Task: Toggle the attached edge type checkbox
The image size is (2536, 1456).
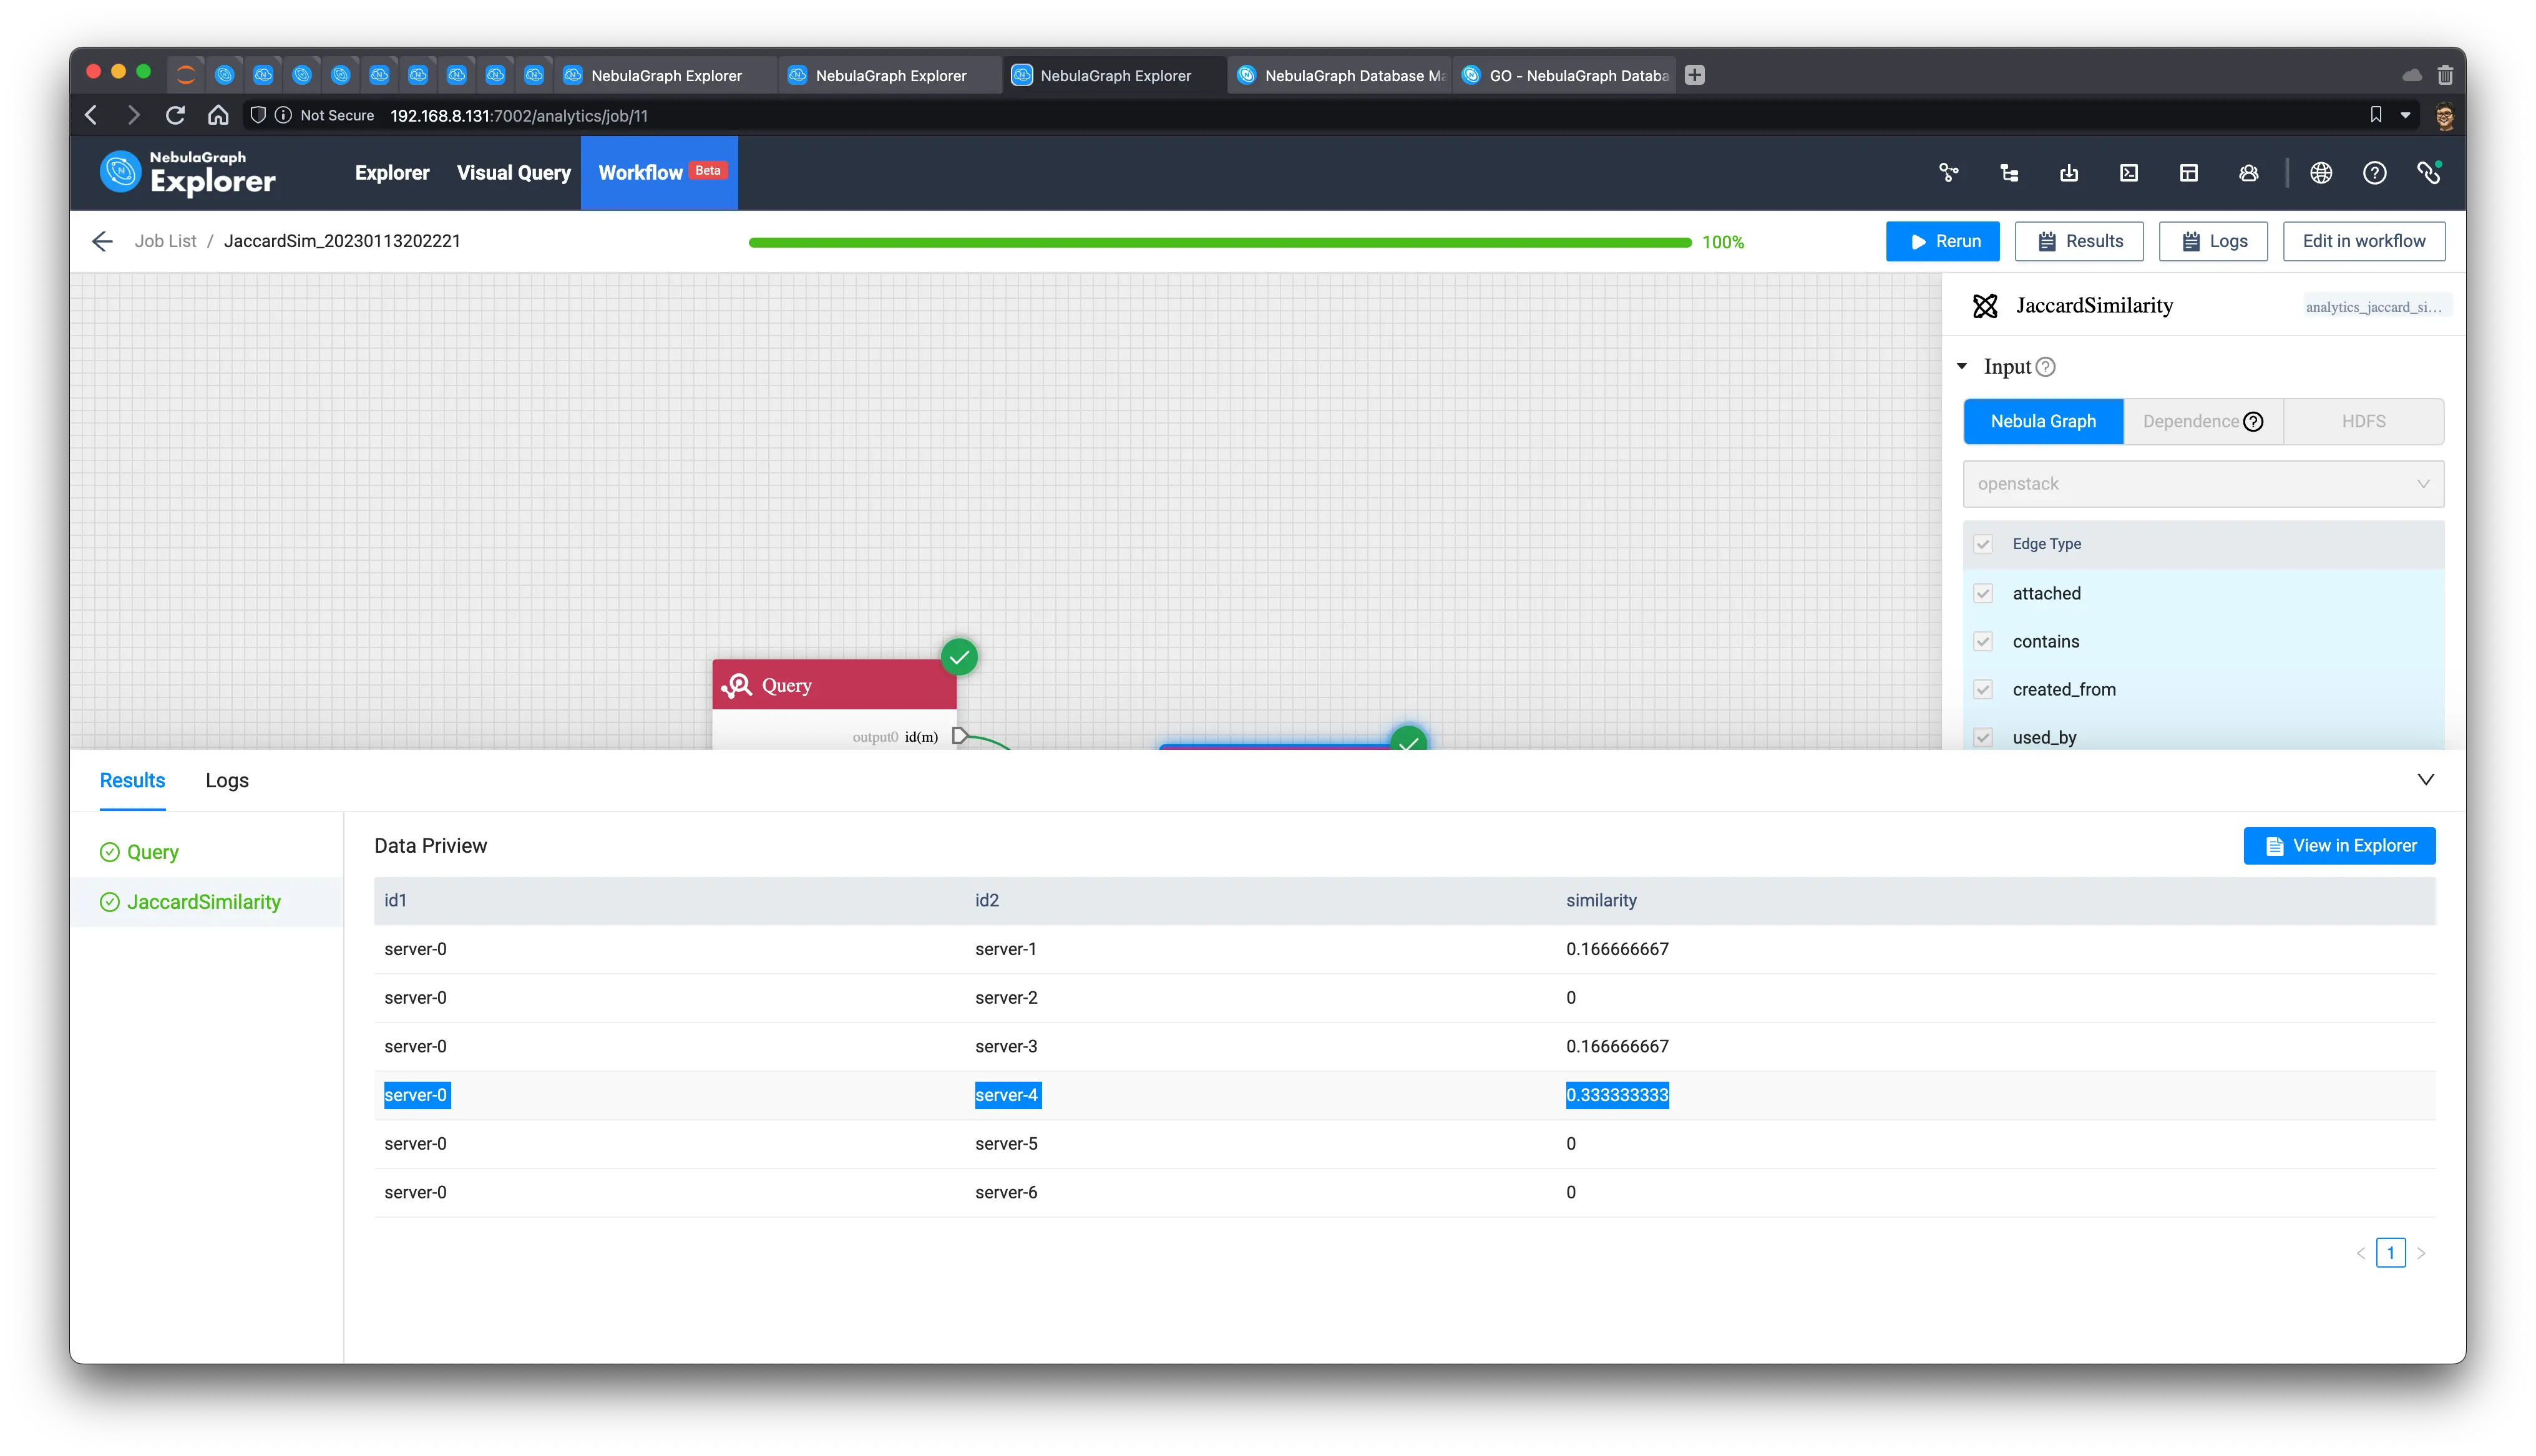Action: click(x=1983, y=593)
